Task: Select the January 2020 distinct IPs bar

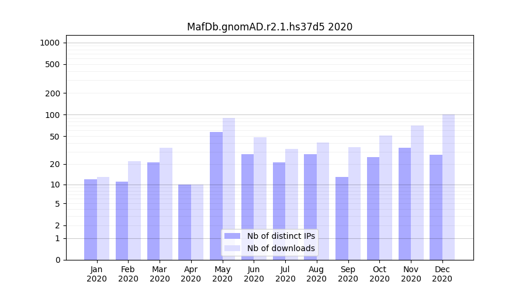Action: 91,220
